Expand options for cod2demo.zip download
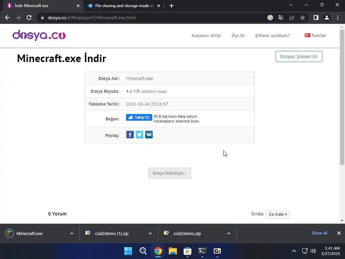Screen dimensions: 345x259 (229, 233)
